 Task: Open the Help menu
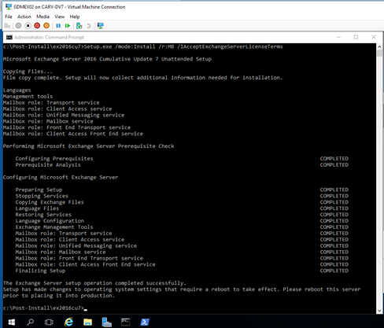tap(75, 17)
